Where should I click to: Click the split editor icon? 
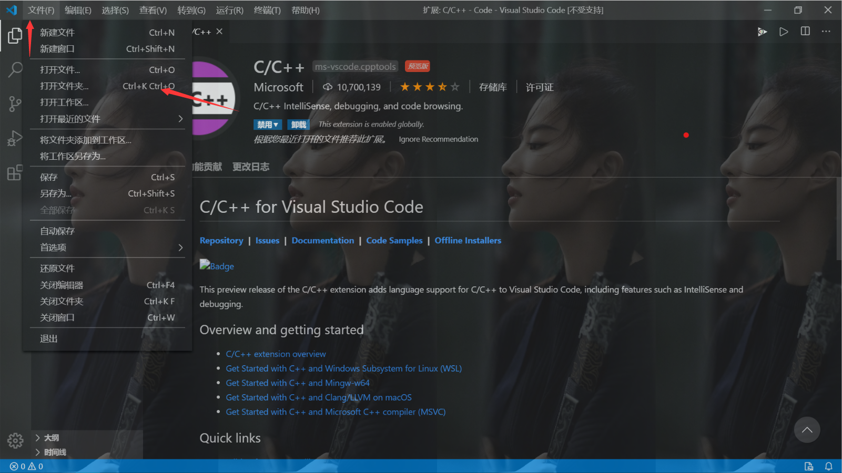pyautogui.click(x=805, y=32)
